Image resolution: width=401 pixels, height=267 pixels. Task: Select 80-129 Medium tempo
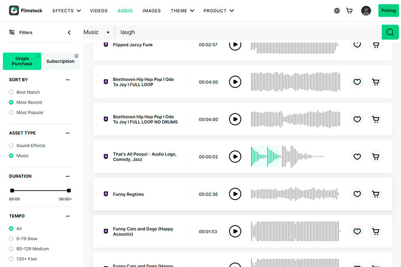(x=11, y=249)
